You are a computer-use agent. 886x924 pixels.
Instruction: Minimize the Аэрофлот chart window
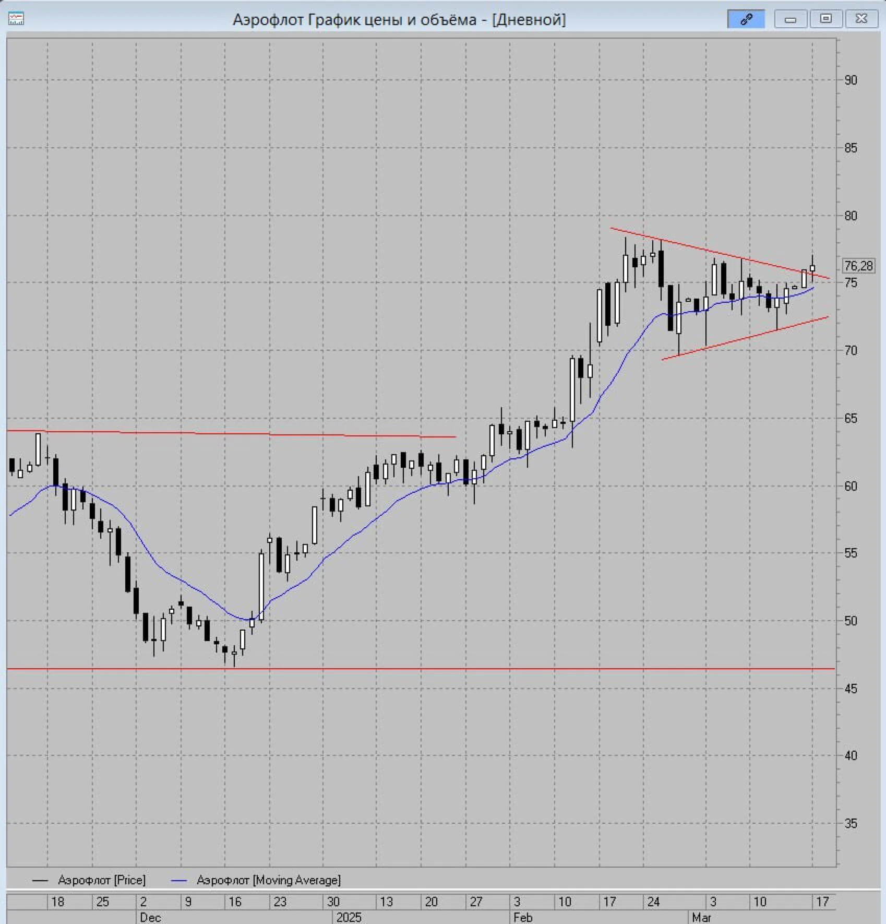(791, 19)
